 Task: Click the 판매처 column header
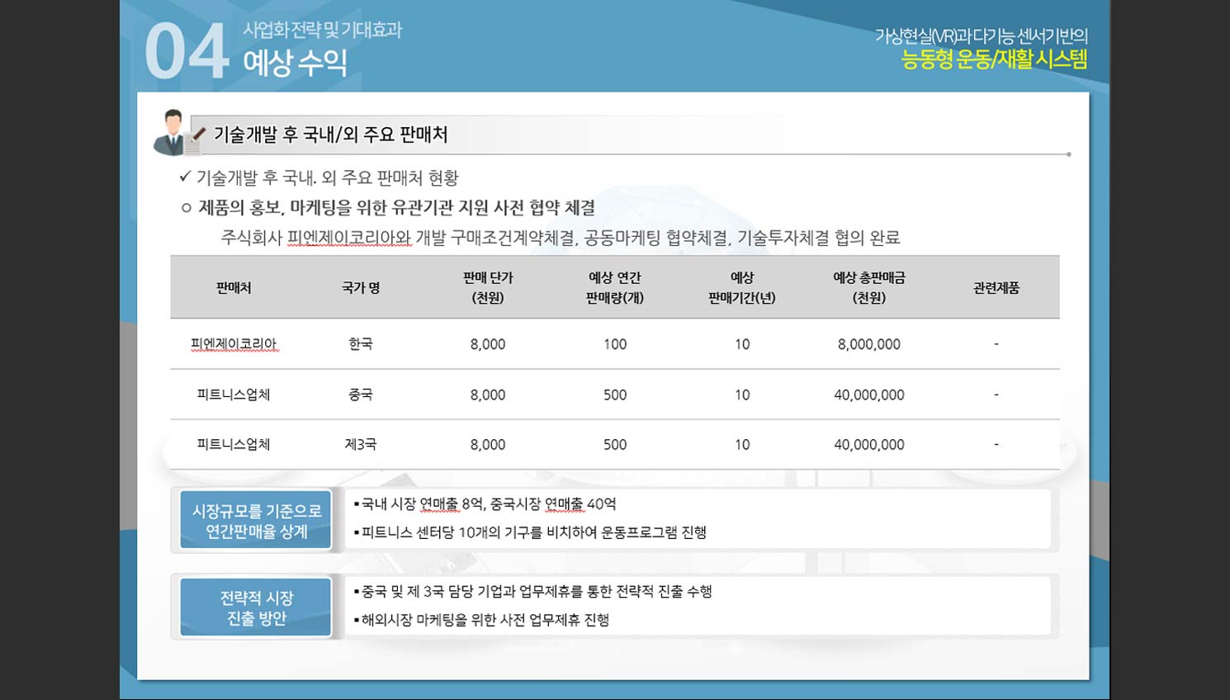[x=234, y=288]
